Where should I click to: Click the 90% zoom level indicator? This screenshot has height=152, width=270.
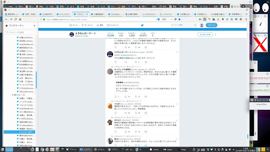pos(164,19)
